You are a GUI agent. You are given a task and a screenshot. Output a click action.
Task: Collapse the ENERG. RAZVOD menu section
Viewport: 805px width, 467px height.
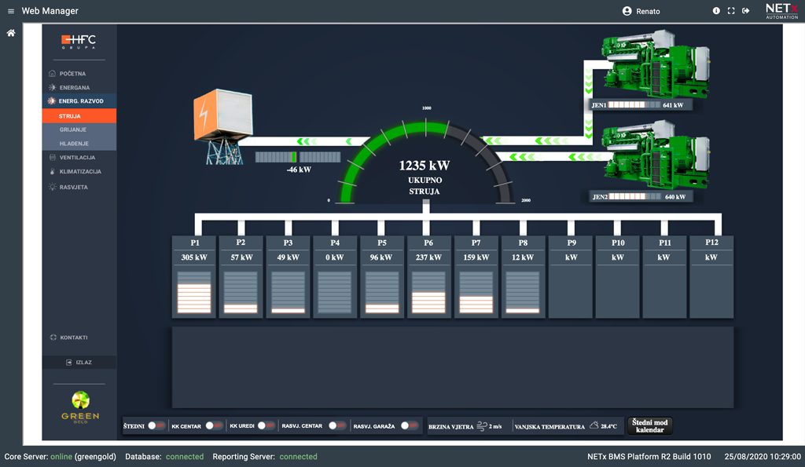coord(80,101)
